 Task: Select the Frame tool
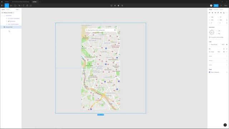point(11,6)
